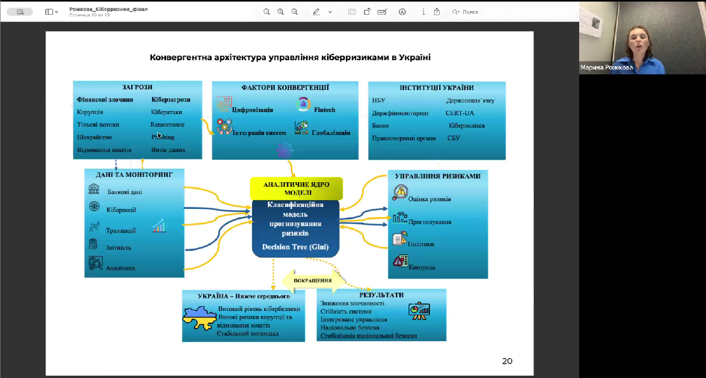Image resolution: width=706 pixels, height=378 pixels.
Task: Click the Ukraine map graphic
Action: click(x=199, y=318)
